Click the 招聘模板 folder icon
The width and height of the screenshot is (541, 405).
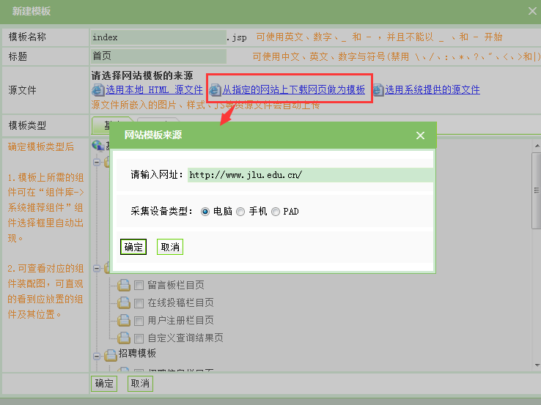pyautogui.click(x=110, y=354)
